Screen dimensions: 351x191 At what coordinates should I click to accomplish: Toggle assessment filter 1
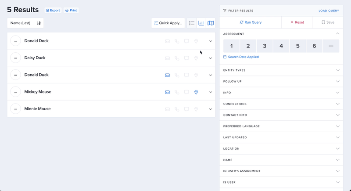click(232, 46)
